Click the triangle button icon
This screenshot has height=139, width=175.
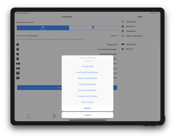pyautogui.click(x=18, y=45)
